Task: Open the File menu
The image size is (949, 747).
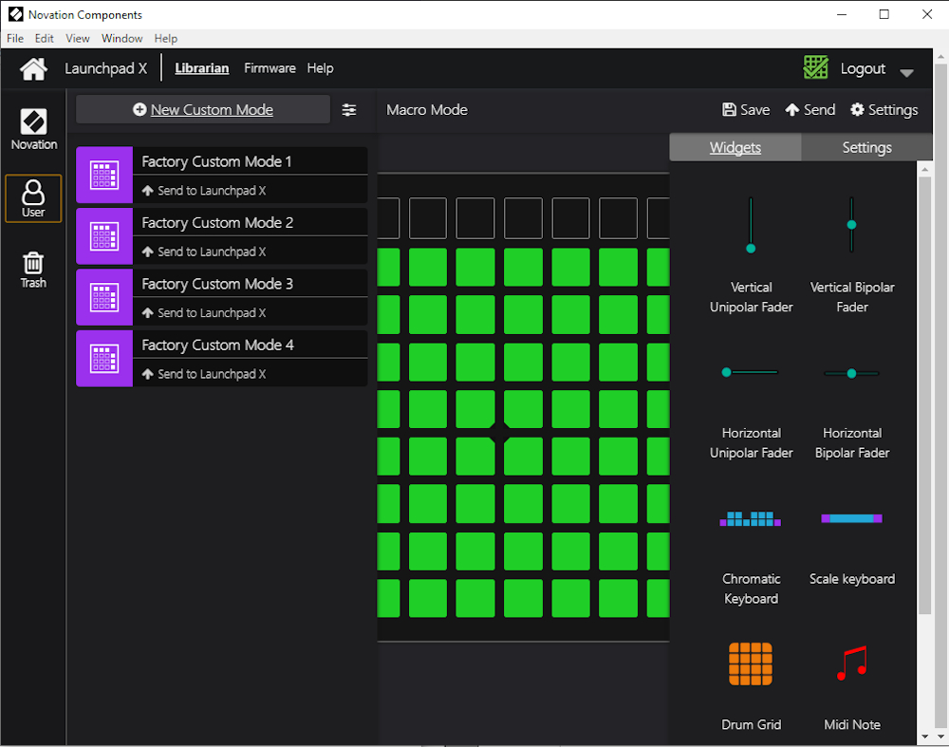Action: coord(15,39)
